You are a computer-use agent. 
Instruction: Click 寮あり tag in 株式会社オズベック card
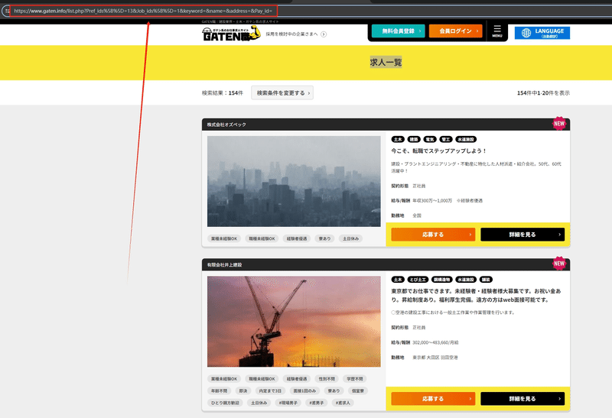324,238
